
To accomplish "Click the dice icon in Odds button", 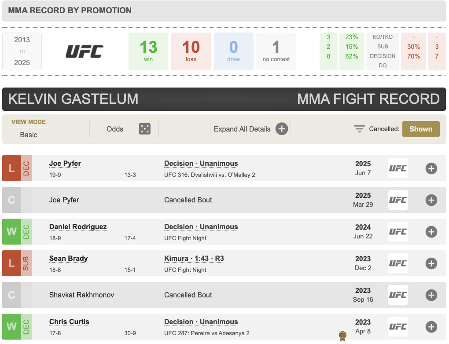I will click(145, 129).
